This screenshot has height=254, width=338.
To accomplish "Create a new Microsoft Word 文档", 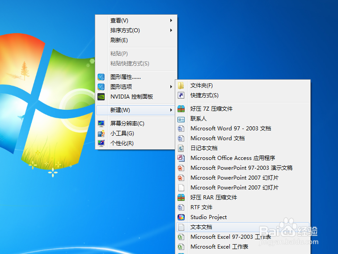I will [x=243, y=138].
